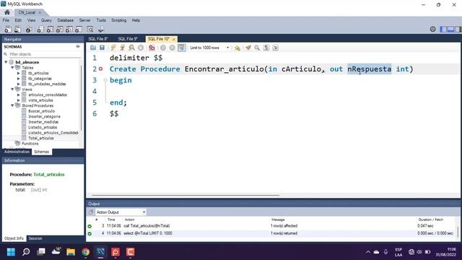
Task: Switch to Session tab
Action: (35, 238)
